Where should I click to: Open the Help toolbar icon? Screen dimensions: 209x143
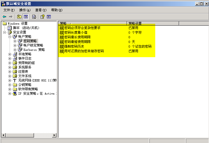(x=43, y=17)
